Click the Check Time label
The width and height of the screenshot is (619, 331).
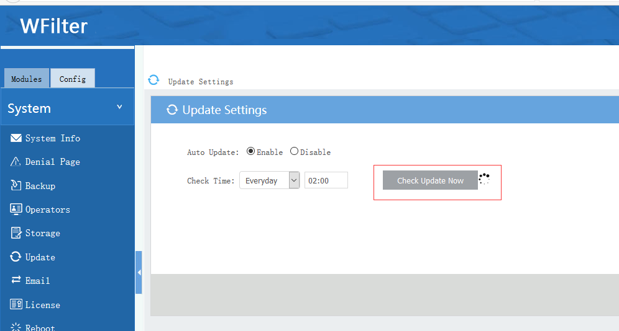211,180
